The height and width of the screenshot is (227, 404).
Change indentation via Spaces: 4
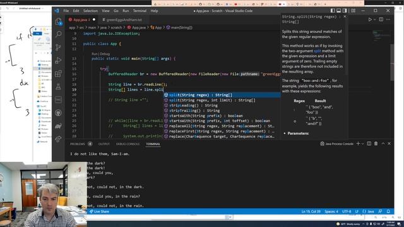[331, 211]
